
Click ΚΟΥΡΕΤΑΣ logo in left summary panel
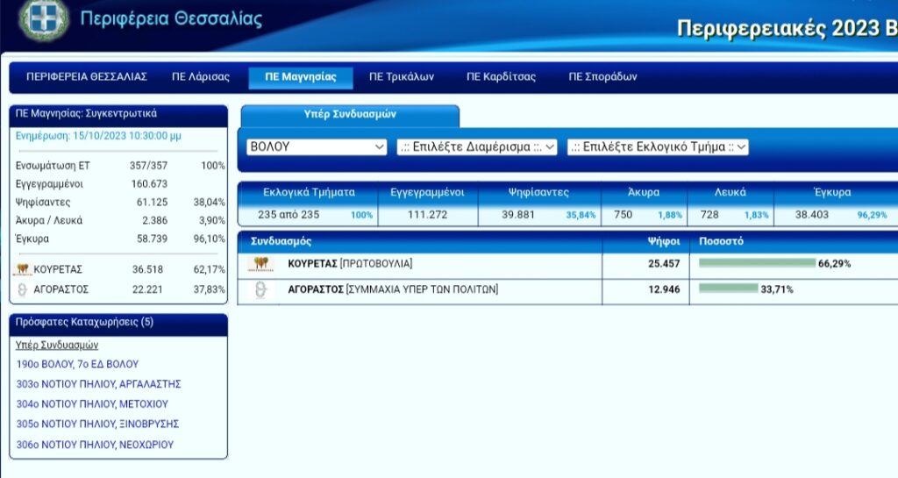[x=22, y=270]
